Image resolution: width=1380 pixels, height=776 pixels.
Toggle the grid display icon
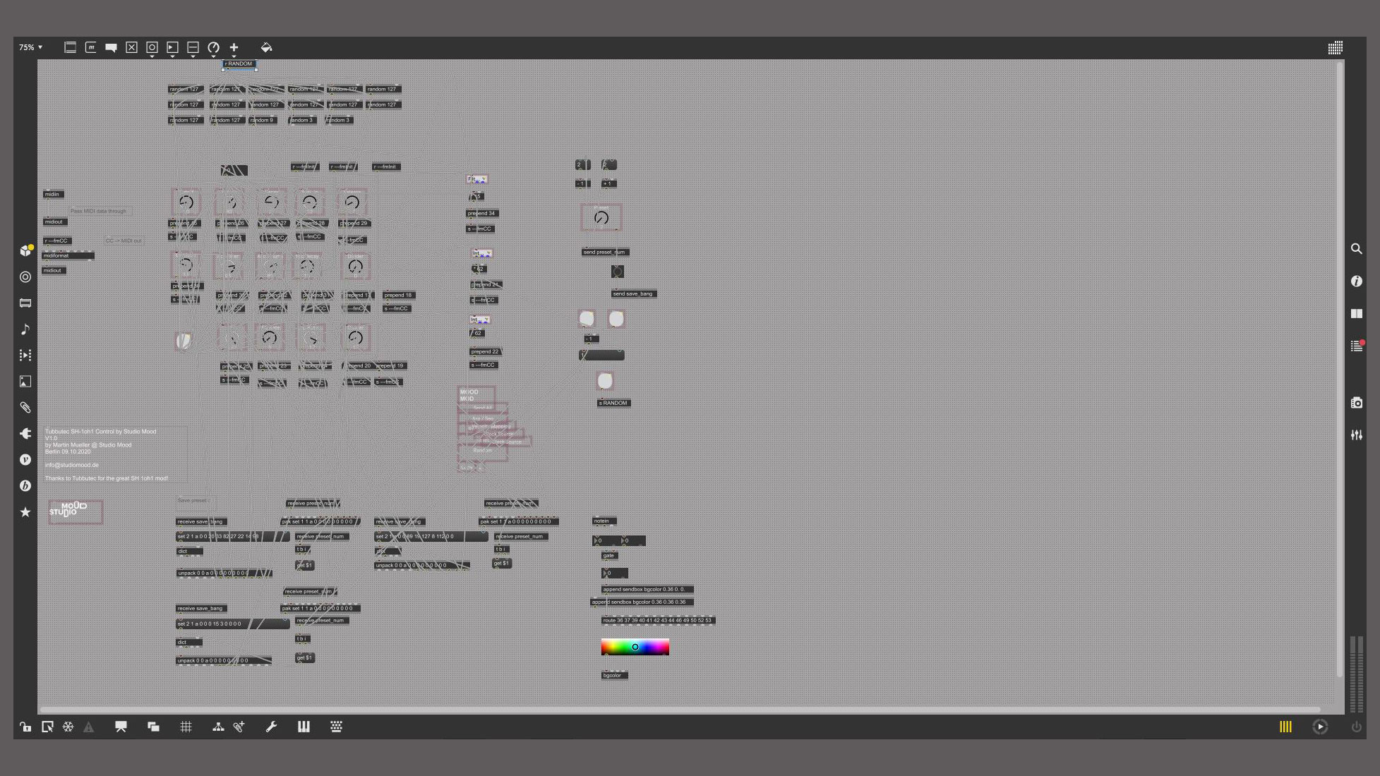pos(186,727)
